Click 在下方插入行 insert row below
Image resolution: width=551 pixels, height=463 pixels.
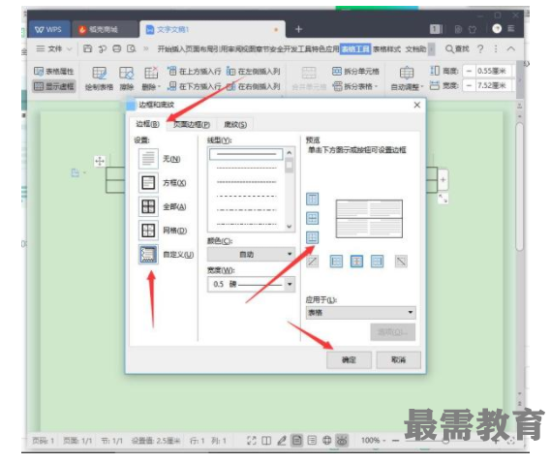195,86
